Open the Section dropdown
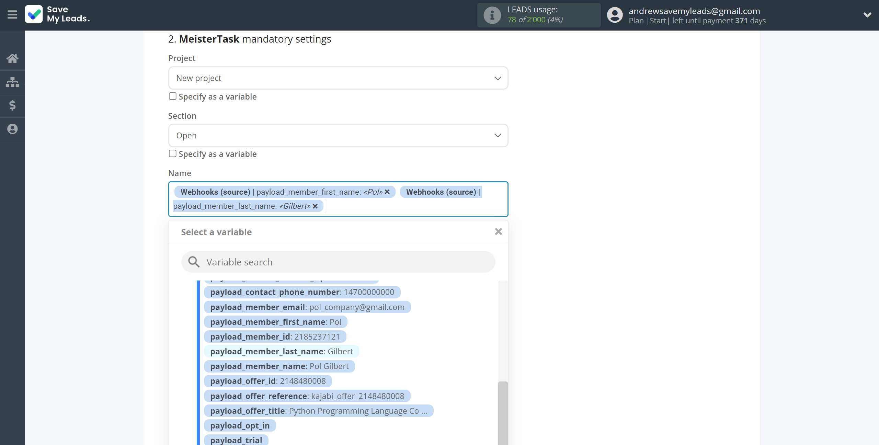The height and width of the screenshot is (445, 879). [x=338, y=136]
